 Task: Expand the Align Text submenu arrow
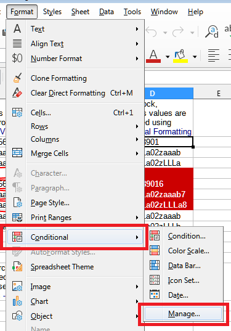coord(137,44)
